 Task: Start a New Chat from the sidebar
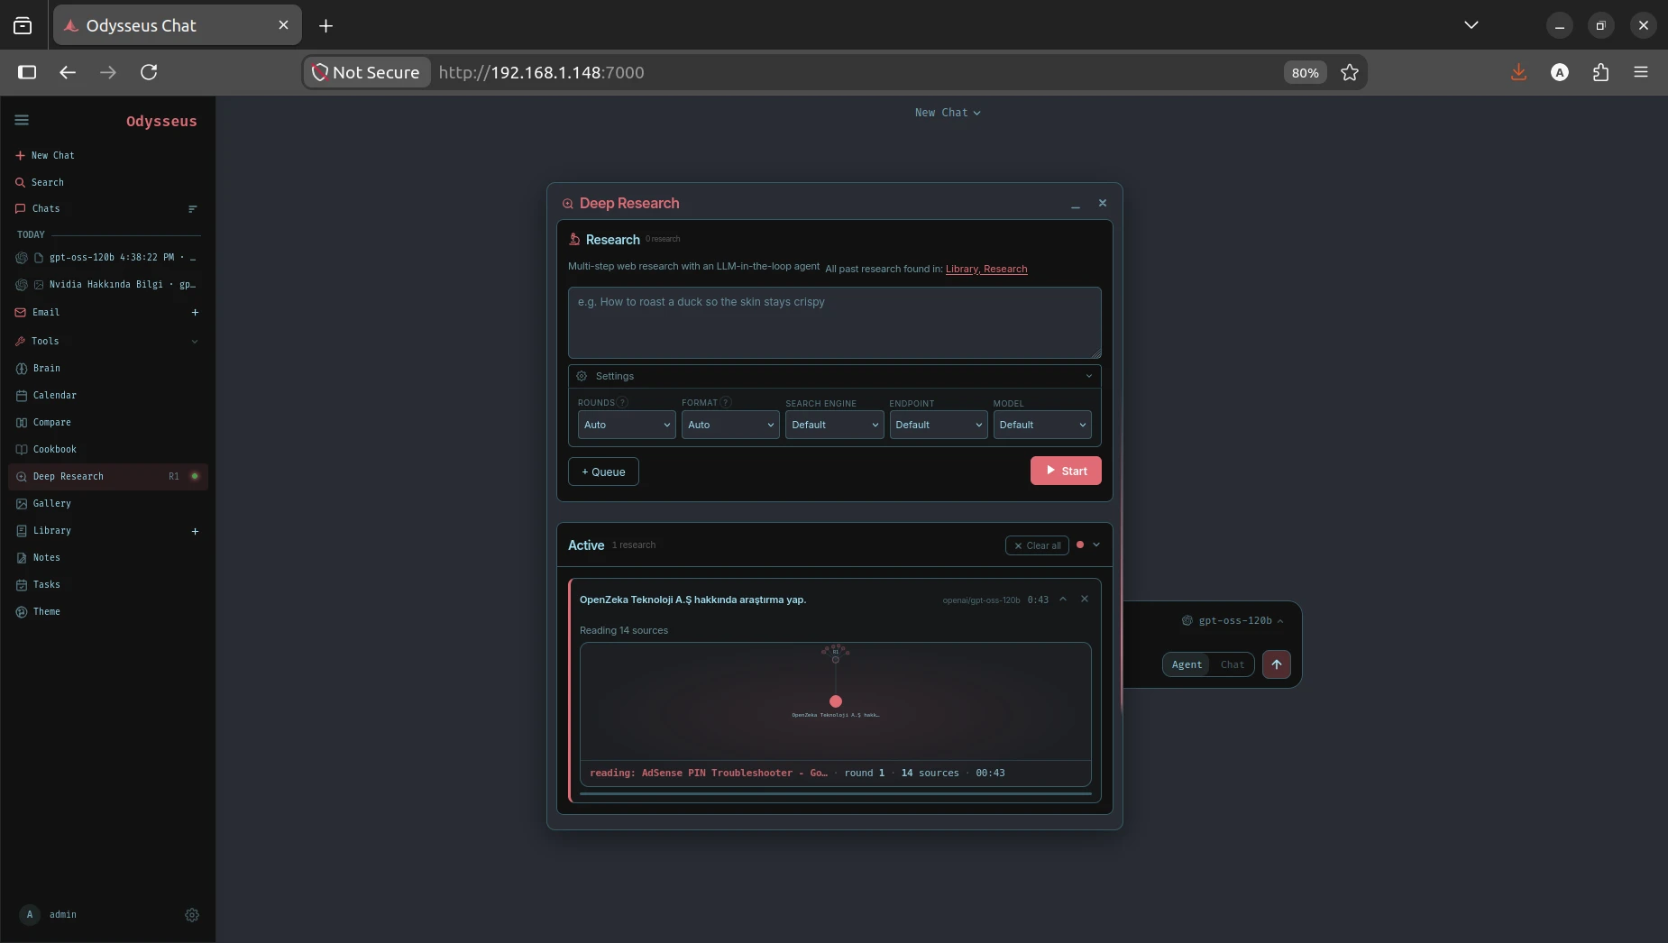tap(45, 155)
